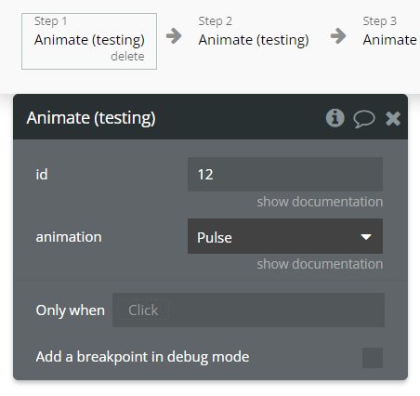Delete Step 1 using the delete link
The width and height of the screenshot is (420, 396).
click(127, 57)
